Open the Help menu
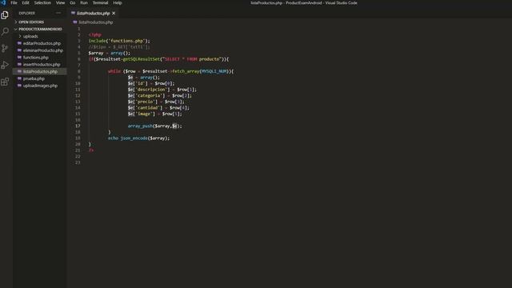The width and height of the screenshot is (512, 288). click(118, 2)
